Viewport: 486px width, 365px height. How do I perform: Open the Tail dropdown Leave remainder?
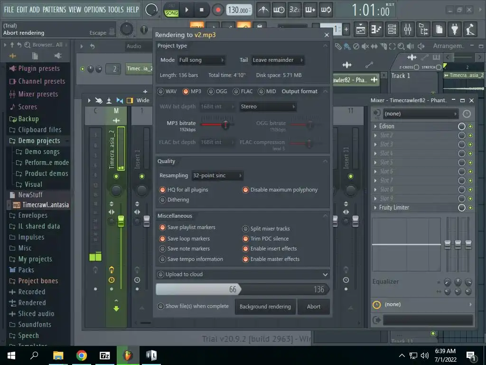tap(278, 60)
